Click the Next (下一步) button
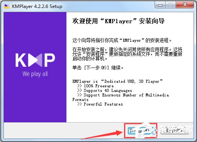This screenshot has width=197, height=142. [142, 131]
